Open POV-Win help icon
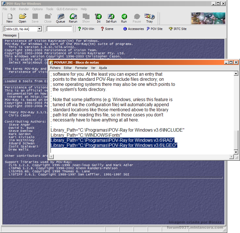The width and height of the screenshot is (240, 233). 86,29
